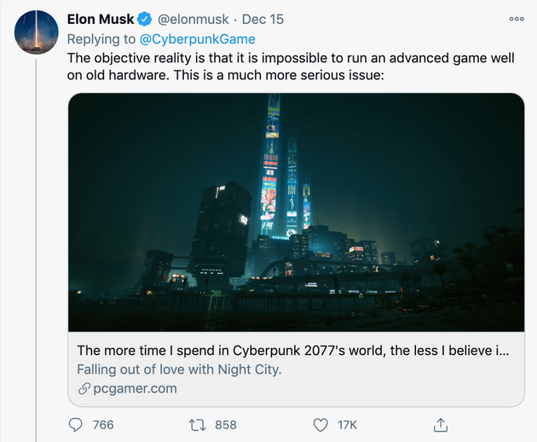Click the Cyberpunk 2077 article headline
The image size is (537, 442).
[292, 351]
